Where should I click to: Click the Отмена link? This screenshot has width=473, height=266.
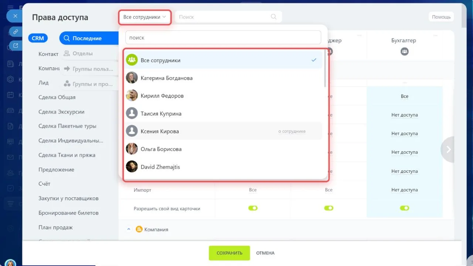[265, 253]
